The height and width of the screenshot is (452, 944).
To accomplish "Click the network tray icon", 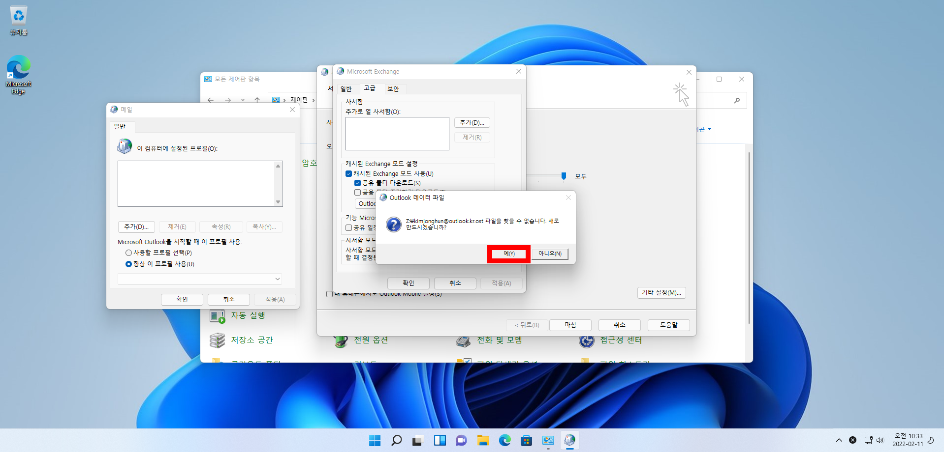I will 868,440.
